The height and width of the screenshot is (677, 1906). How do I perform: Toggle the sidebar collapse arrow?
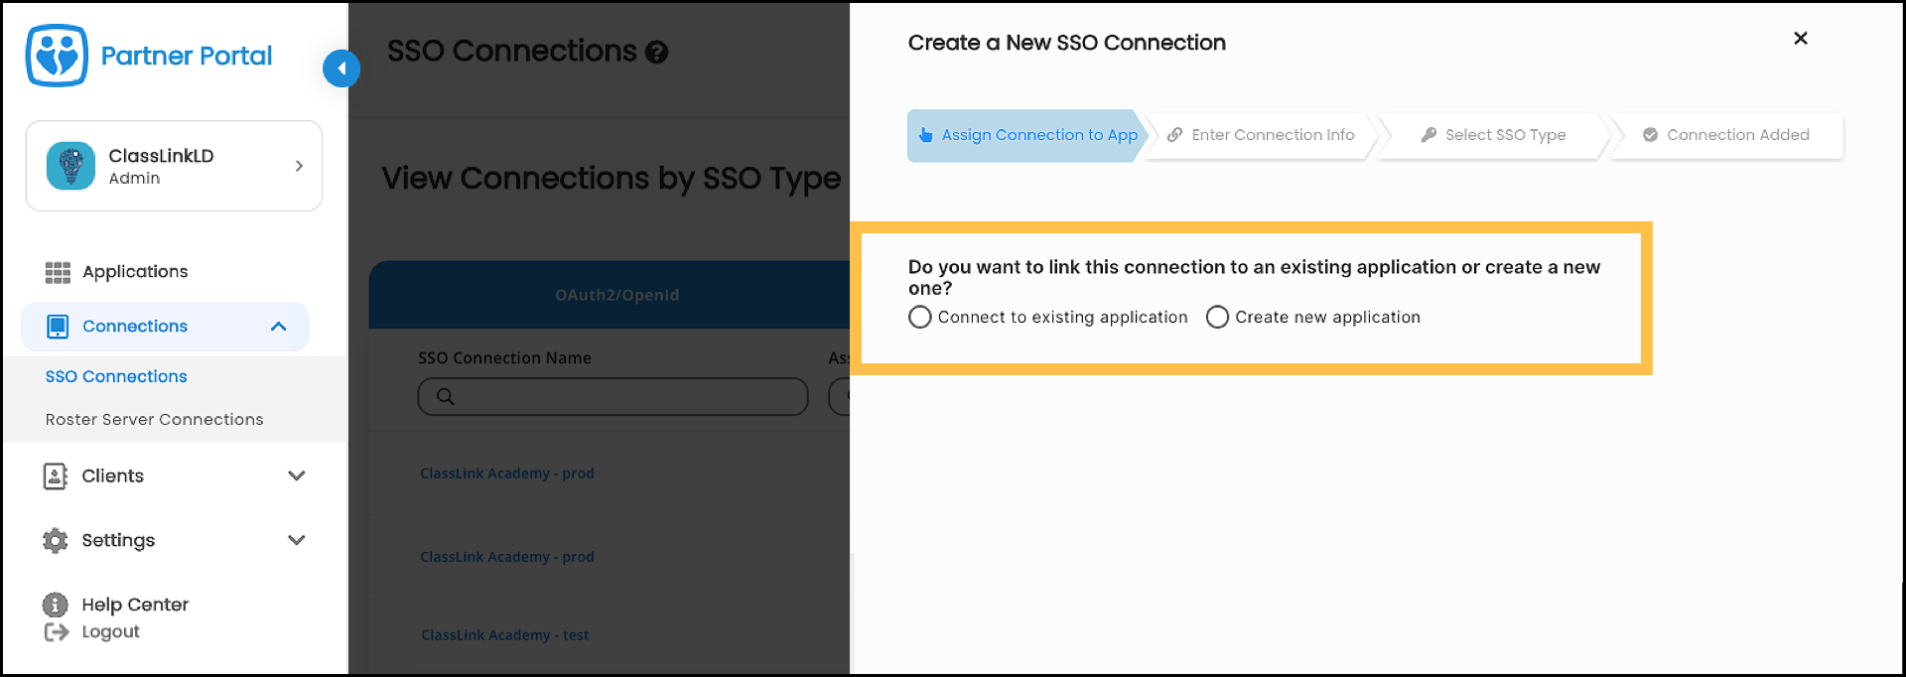pos(340,68)
